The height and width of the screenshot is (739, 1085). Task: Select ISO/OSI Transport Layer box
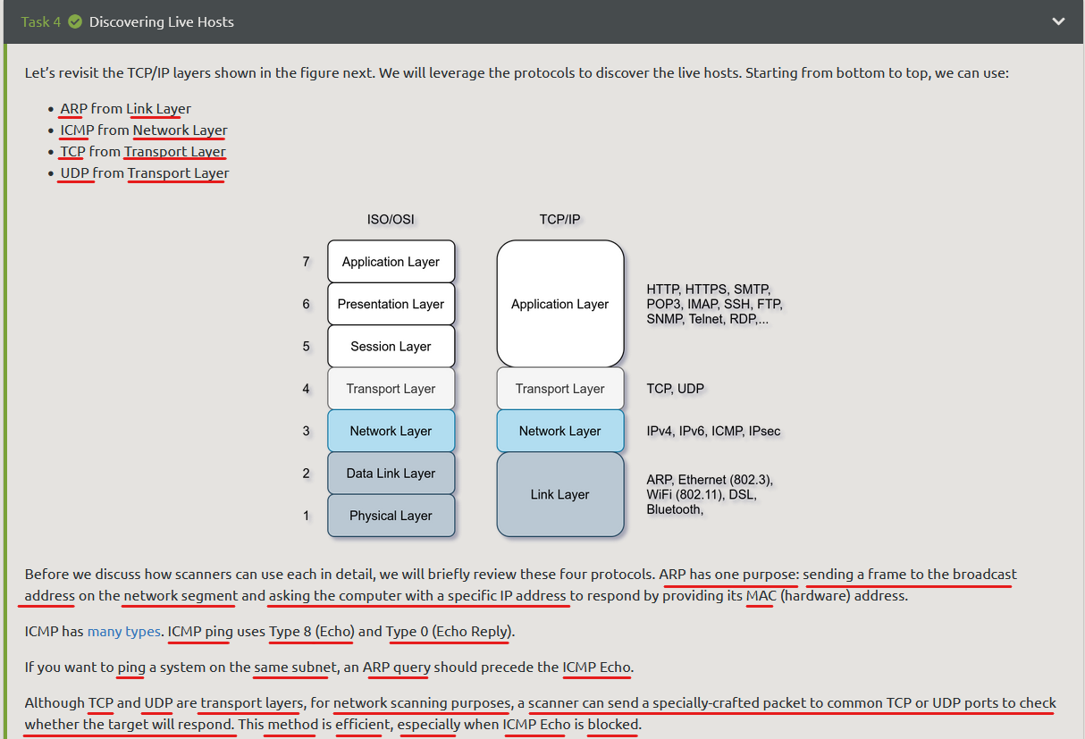[x=391, y=389]
